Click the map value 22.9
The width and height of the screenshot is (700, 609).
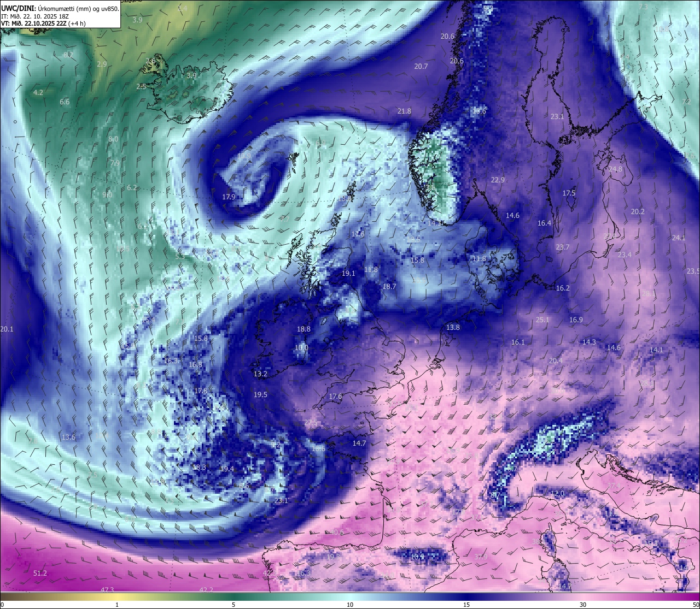click(x=498, y=180)
